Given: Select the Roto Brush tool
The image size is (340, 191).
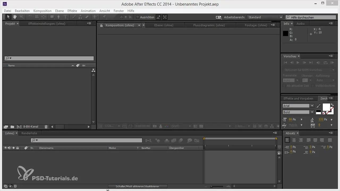Looking at the screenshot, I should (x=95, y=17).
